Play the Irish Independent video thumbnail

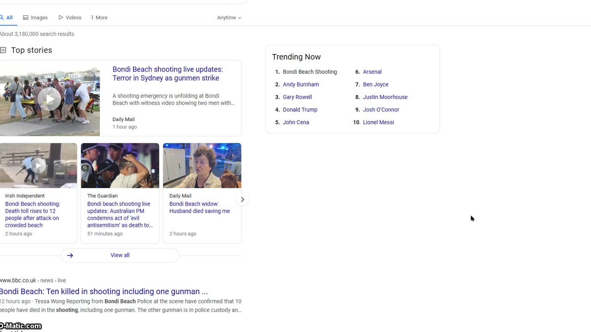click(x=38, y=165)
